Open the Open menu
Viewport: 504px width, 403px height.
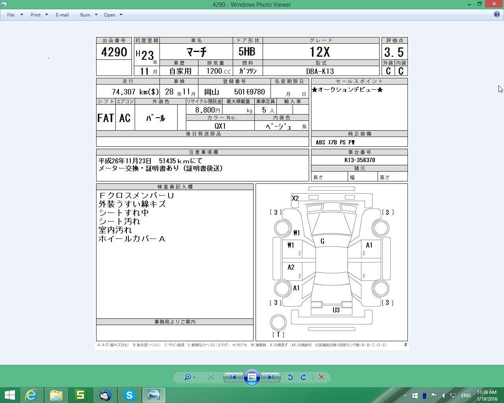[x=109, y=15]
